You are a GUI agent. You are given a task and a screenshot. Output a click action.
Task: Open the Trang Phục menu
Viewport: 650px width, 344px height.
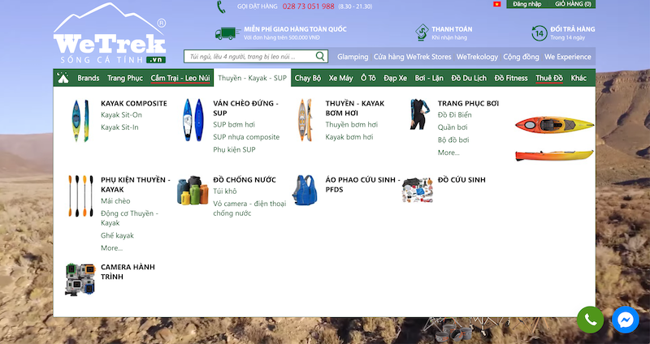[125, 78]
